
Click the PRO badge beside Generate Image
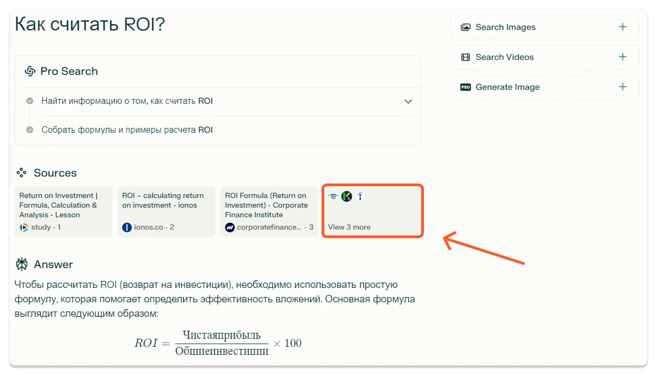tap(466, 87)
